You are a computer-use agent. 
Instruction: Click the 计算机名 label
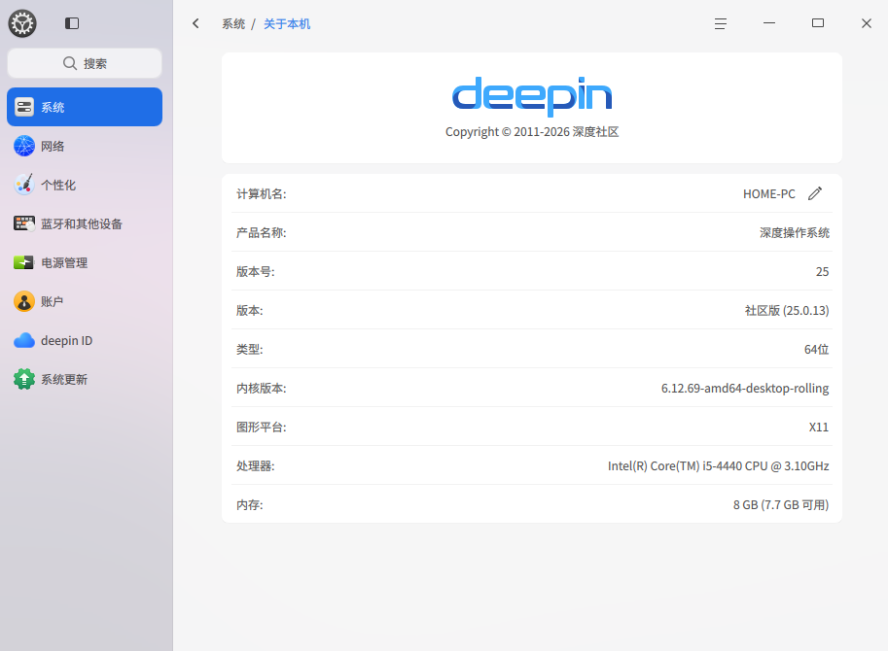tap(261, 194)
